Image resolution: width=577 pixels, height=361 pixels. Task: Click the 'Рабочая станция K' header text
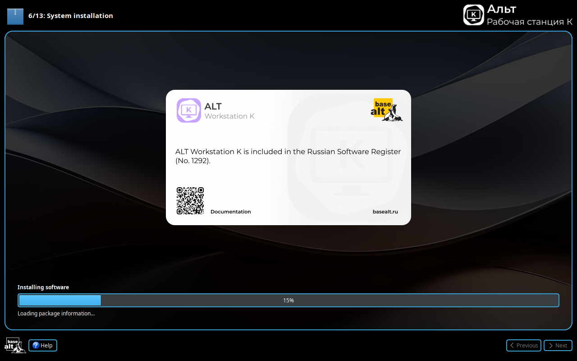click(x=530, y=22)
